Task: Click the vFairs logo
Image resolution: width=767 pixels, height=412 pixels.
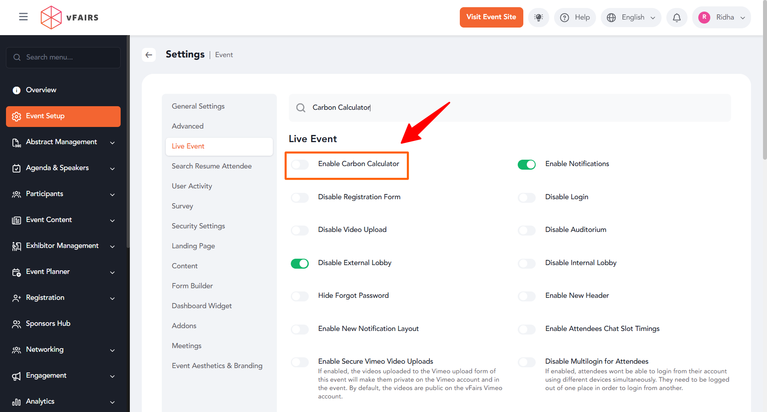Action: click(x=70, y=18)
